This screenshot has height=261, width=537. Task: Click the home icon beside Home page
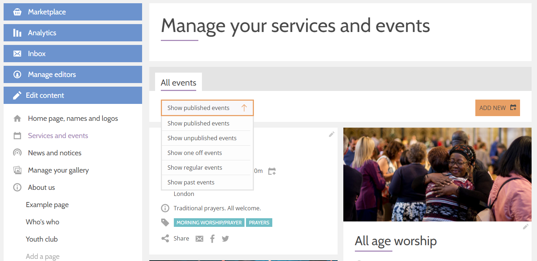17,118
